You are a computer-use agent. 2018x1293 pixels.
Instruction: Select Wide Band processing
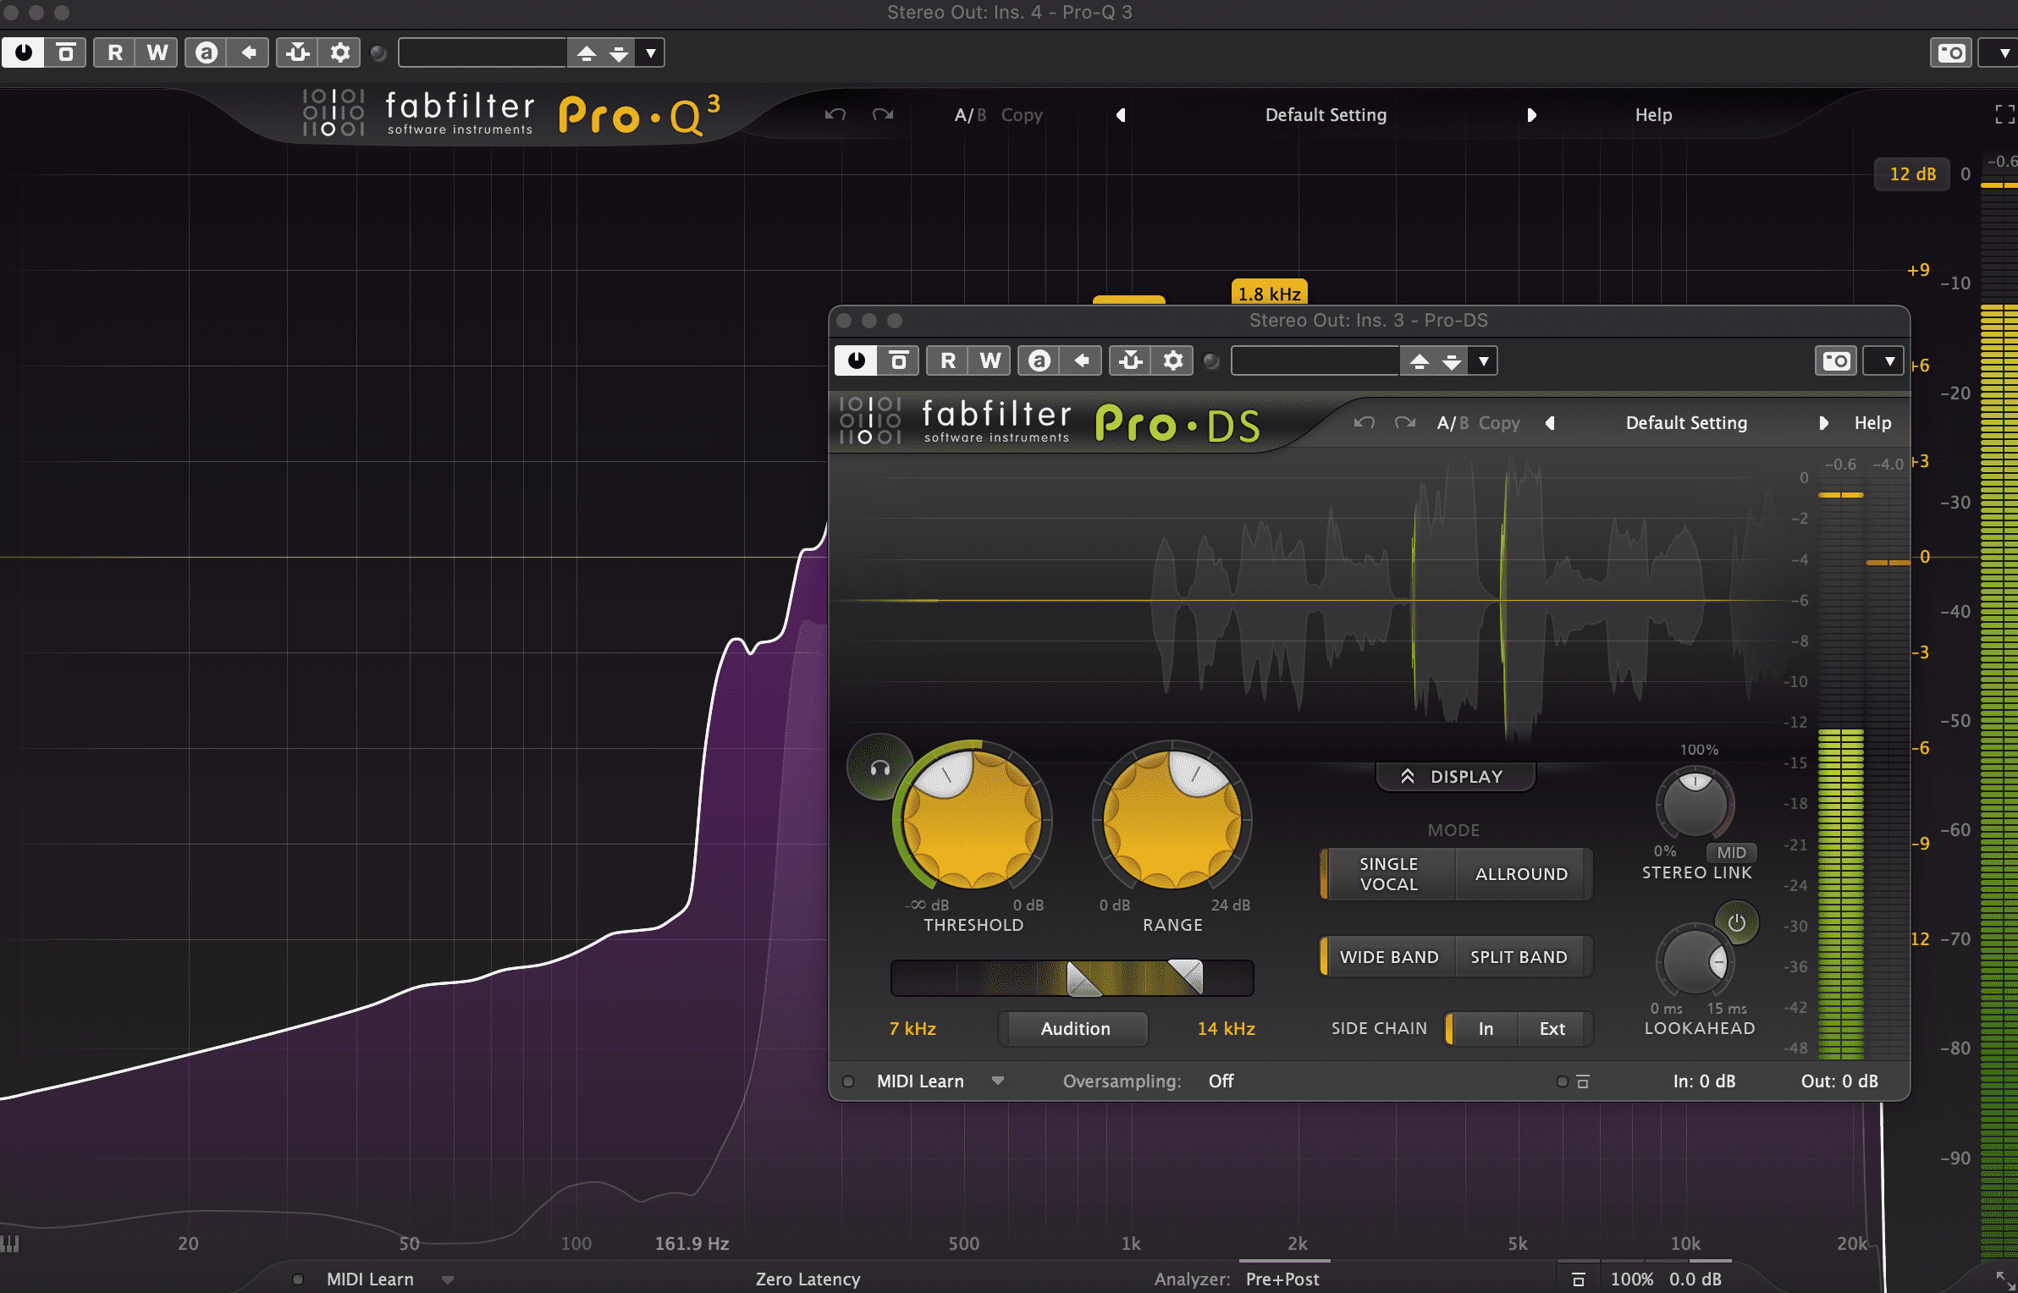pyautogui.click(x=1388, y=956)
